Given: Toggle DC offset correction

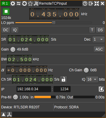Looking at the screenshot, I should (6, 30).
